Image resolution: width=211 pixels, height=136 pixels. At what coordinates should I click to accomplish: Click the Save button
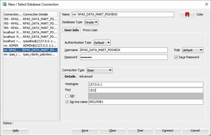tap(85, 130)
